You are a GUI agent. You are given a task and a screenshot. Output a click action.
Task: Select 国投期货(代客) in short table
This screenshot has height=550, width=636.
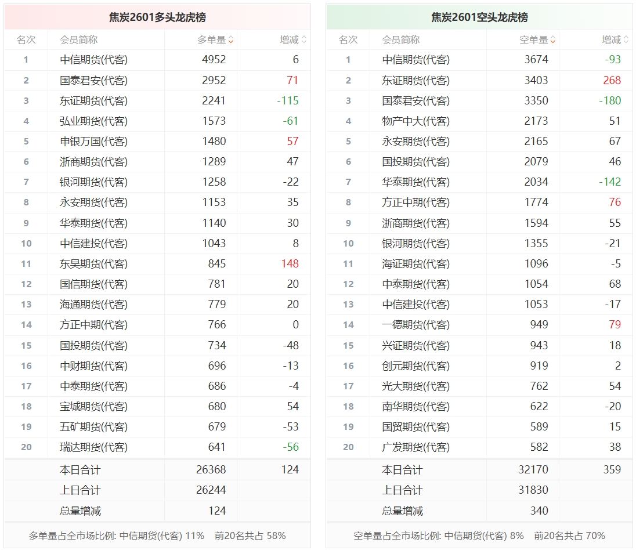coord(415,161)
